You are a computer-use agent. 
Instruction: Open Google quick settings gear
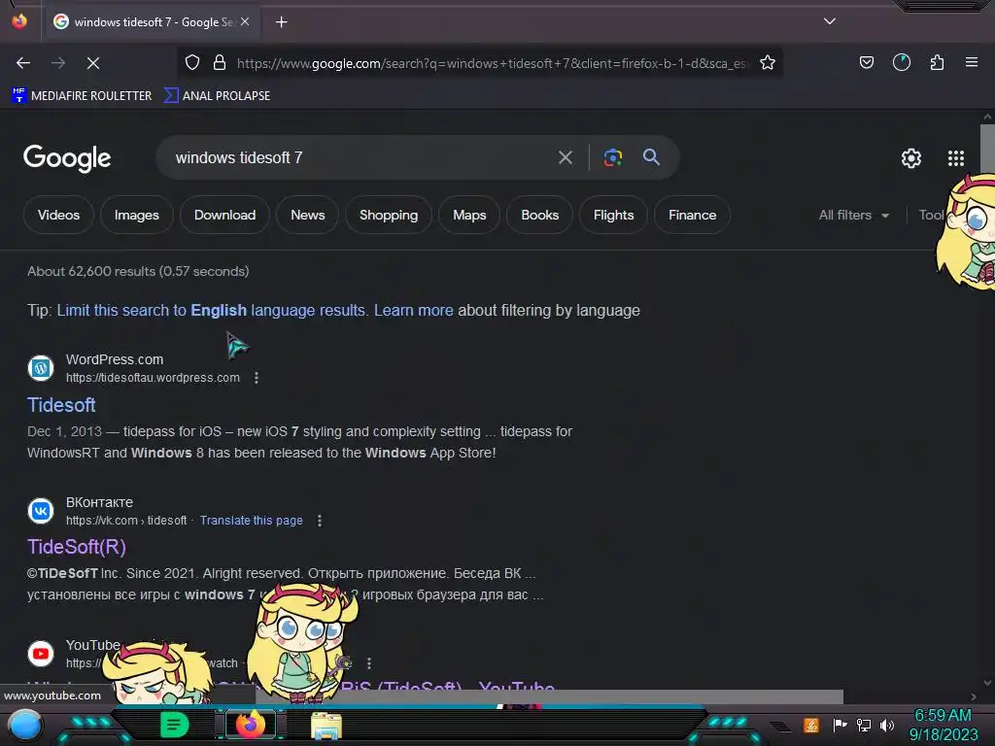(911, 158)
